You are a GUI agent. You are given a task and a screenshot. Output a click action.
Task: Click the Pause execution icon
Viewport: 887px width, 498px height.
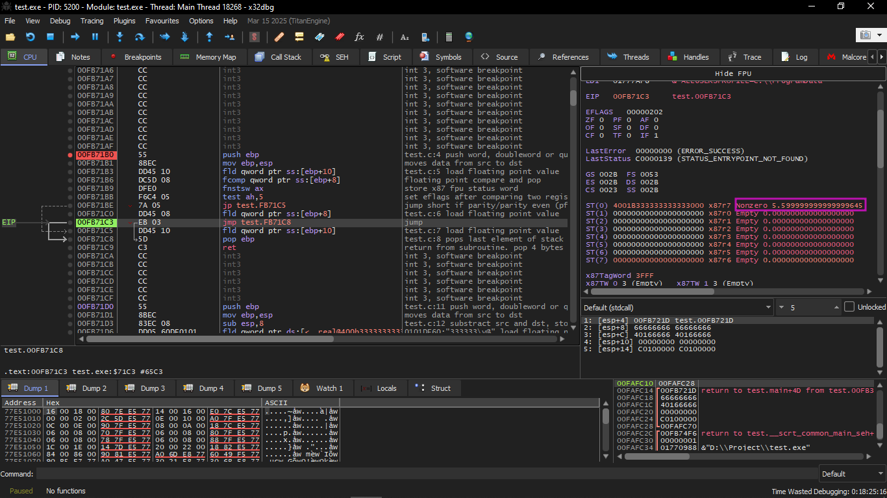point(95,37)
